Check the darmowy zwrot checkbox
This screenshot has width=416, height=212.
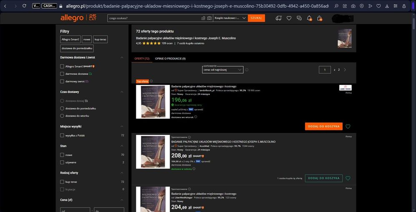pyautogui.click(x=62, y=81)
